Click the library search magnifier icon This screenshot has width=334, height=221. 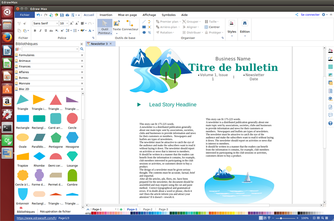(82, 49)
